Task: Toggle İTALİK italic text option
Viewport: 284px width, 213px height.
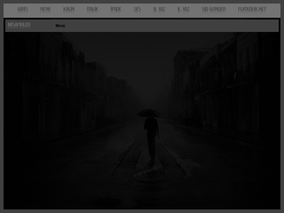Action: [x=92, y=9]
